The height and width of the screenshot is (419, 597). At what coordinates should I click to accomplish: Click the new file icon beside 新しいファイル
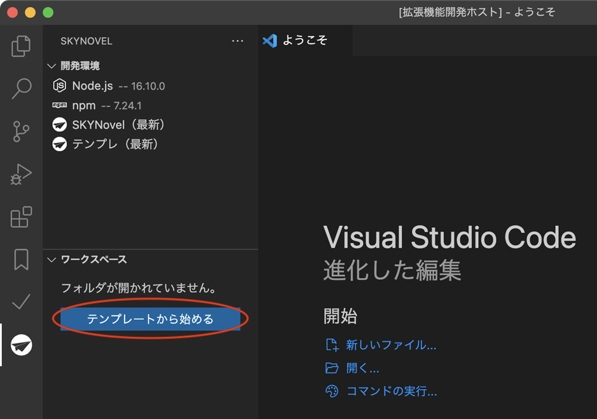coord(332,345)
